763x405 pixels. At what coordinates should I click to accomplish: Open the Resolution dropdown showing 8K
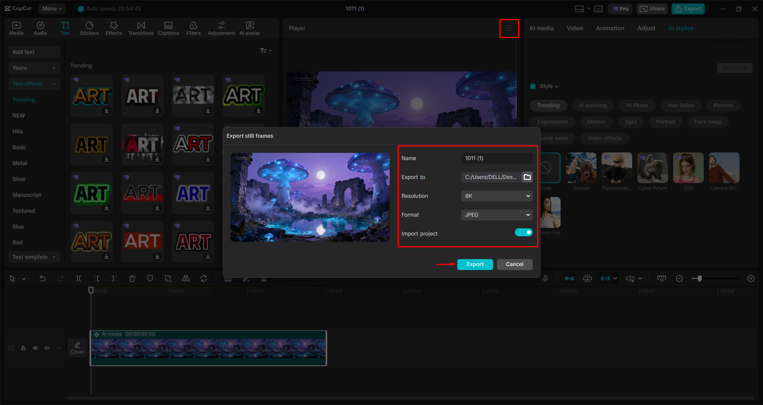[x=496, y=196]
